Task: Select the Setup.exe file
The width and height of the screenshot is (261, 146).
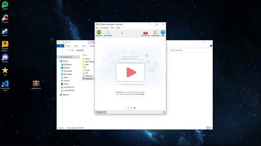Action: click(x=88, y=79)
